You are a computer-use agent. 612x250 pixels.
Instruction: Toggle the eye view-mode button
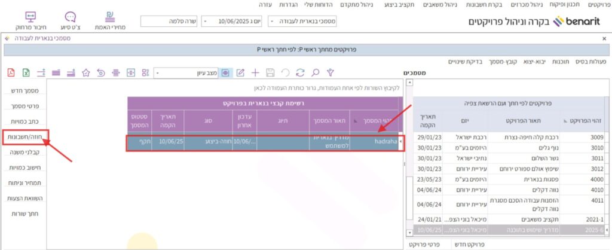(225, 72)
